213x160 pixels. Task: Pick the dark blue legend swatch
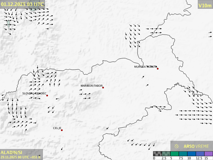191,154
